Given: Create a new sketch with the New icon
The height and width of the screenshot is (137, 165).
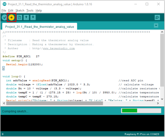Looking at the screenshot, I should [19, 17].
